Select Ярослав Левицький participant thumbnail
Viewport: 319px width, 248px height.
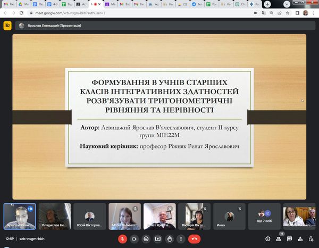pos(20,216)
